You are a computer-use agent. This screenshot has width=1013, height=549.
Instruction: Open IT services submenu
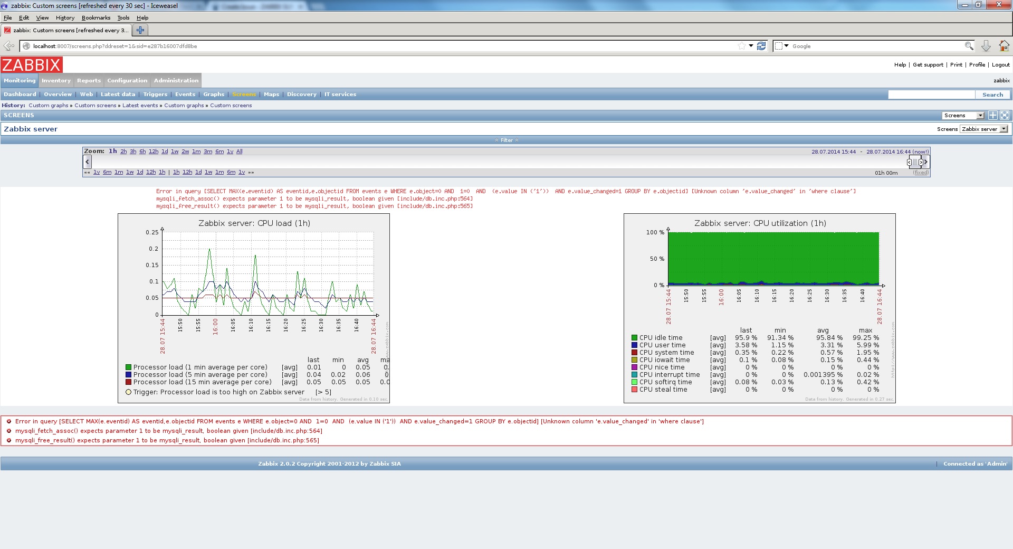tap(340, 94)
